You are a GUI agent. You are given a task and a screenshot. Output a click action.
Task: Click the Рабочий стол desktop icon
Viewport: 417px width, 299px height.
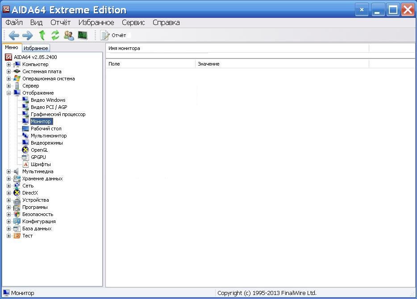pos(25,129)
